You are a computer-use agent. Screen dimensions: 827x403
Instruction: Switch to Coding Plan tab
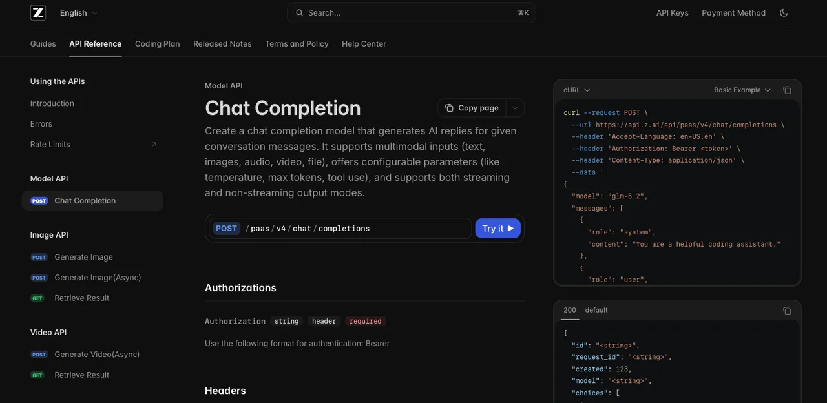point(158,44)
